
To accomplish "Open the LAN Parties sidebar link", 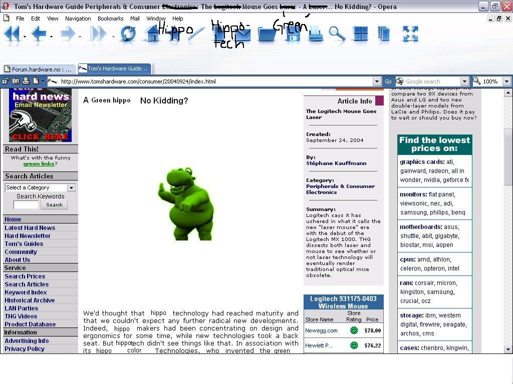I will click(21, 308).
